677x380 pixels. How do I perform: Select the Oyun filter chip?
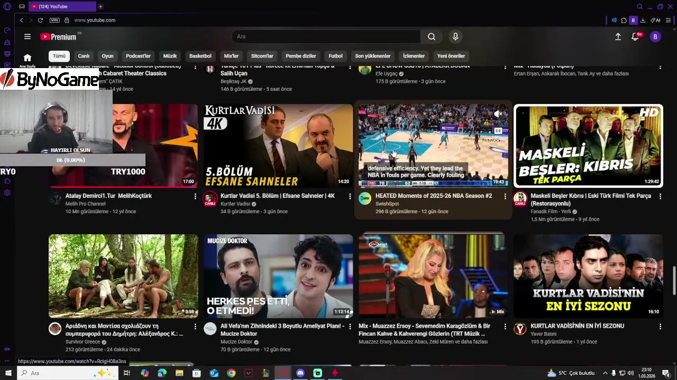(x=108, y=56)
